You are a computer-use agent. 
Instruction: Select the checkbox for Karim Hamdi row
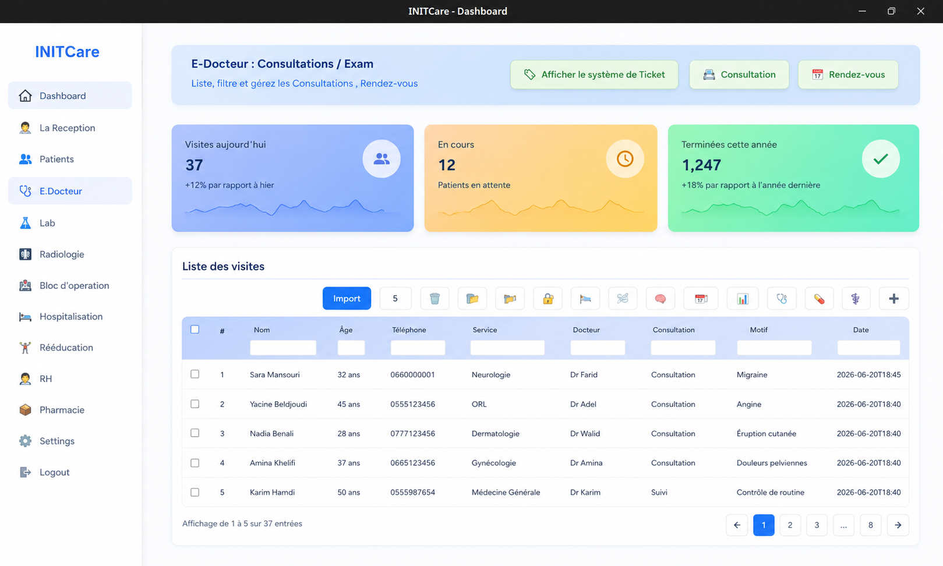pos(195,492)
